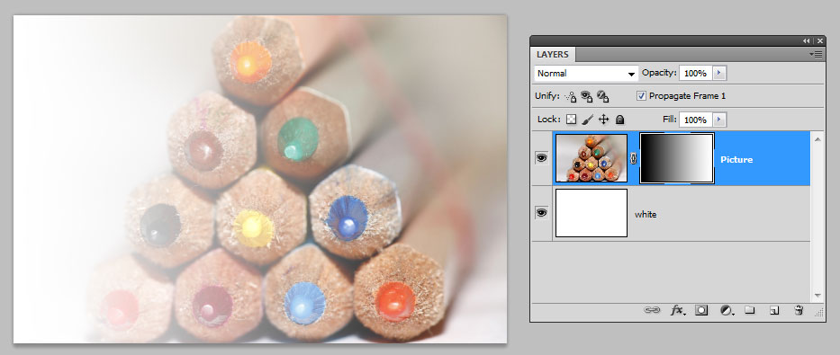Lock image pixels brush icon
This screenshot has width=840, height=355.
[587, 120]
